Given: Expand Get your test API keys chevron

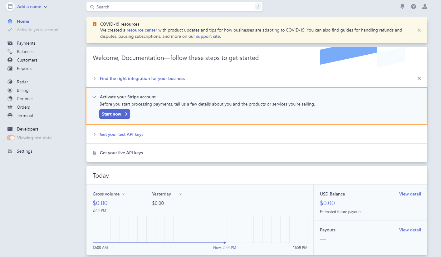Looking at the screenshot, I should coord(95,134).
